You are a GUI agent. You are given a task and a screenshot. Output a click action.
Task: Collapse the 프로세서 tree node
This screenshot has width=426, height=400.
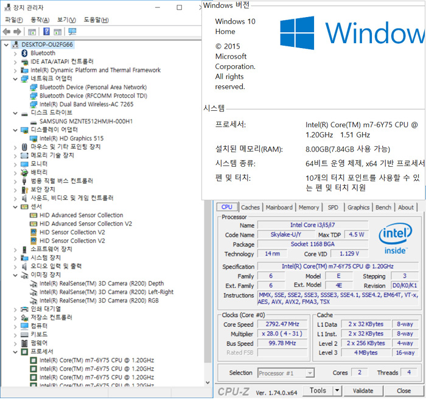[x=15, y=352]
